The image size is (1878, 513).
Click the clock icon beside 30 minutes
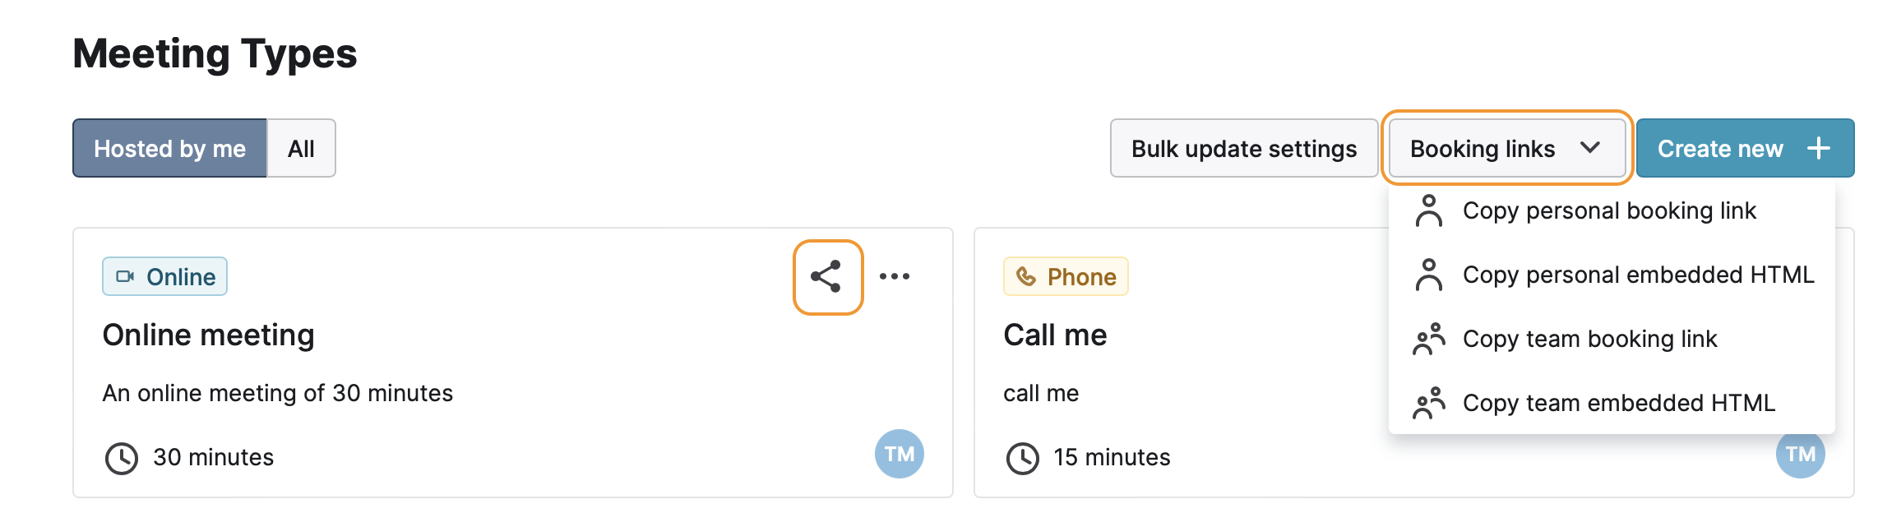point(122,458)
